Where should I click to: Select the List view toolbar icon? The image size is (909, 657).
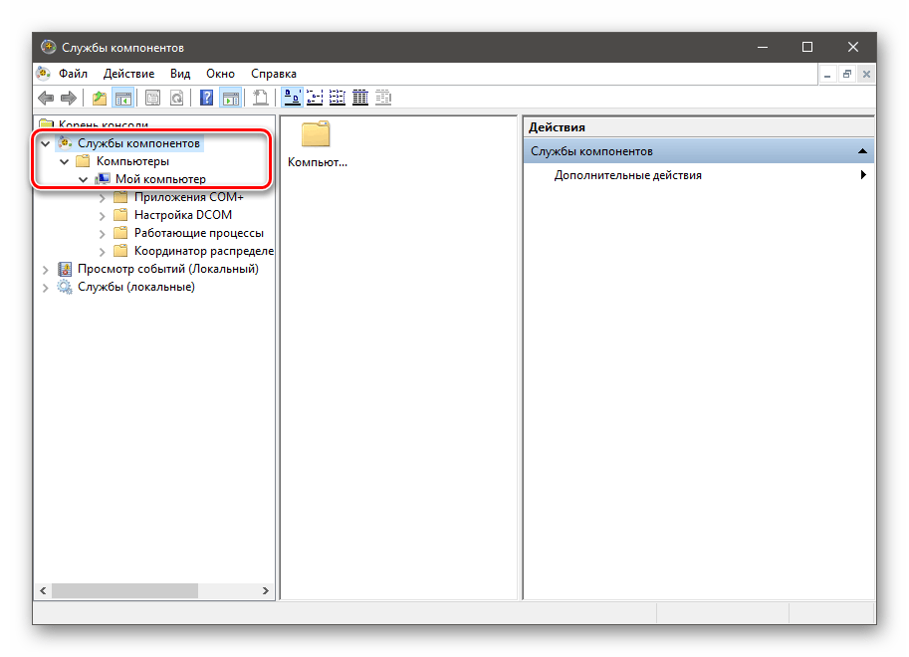coord(338,98)
